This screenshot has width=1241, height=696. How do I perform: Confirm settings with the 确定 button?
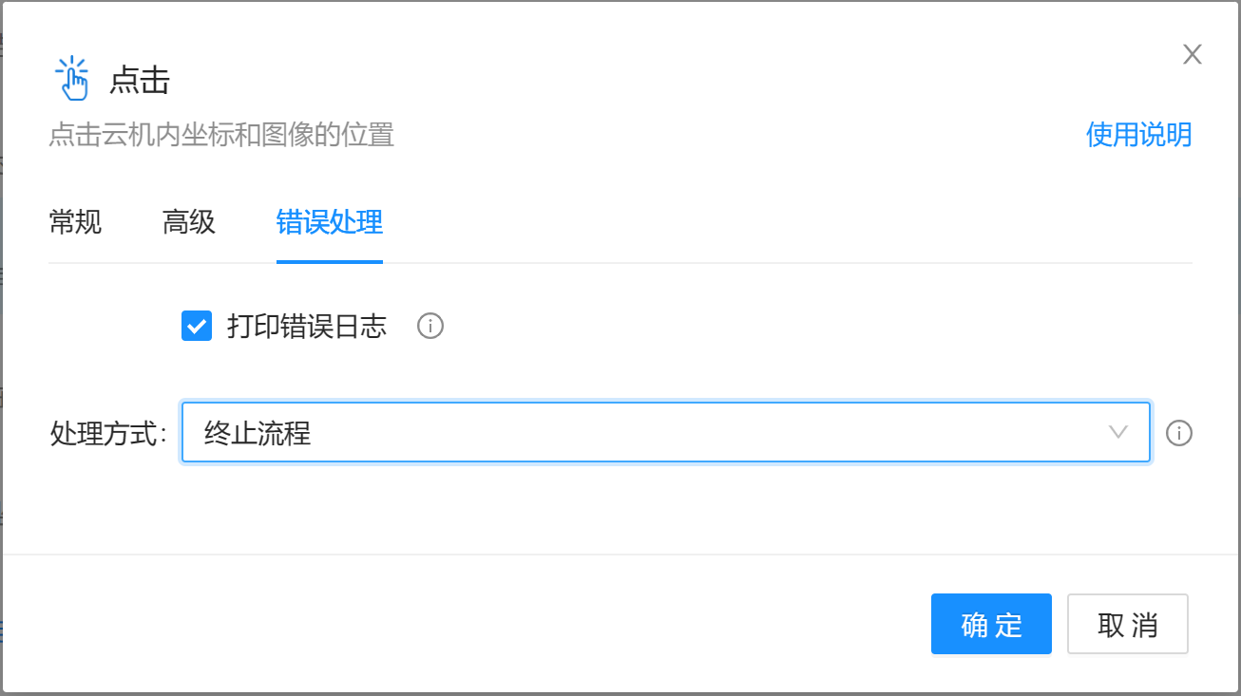[991, 624]
